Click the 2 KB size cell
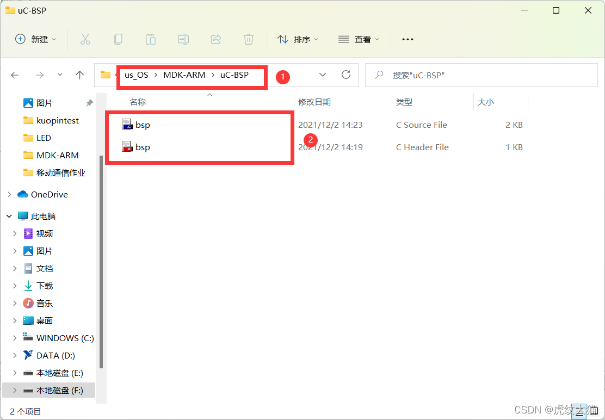 [514, 125]
